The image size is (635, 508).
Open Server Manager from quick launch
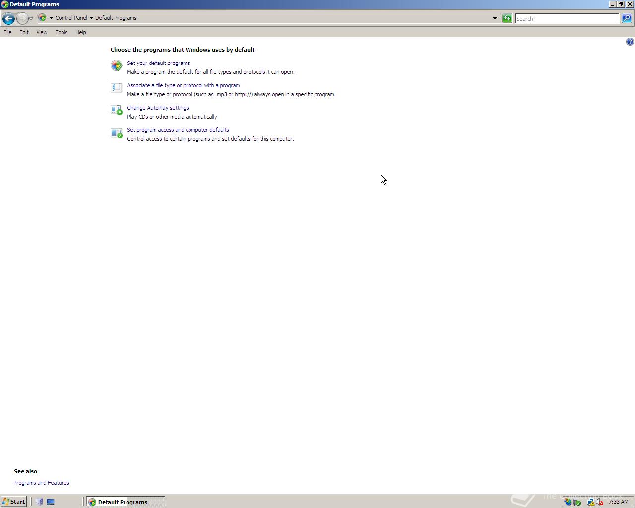39,502
